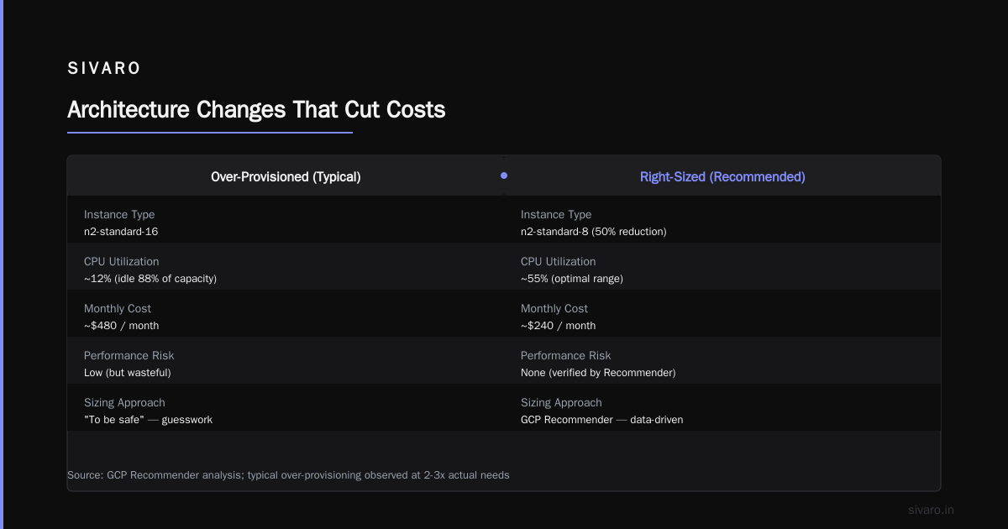
Task: Select the Right-Sized (Recommended) column header
Action: pyautogui.click(x=722, y=176)
